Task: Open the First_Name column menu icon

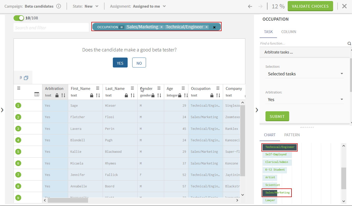Action: (x=98, y=88)
